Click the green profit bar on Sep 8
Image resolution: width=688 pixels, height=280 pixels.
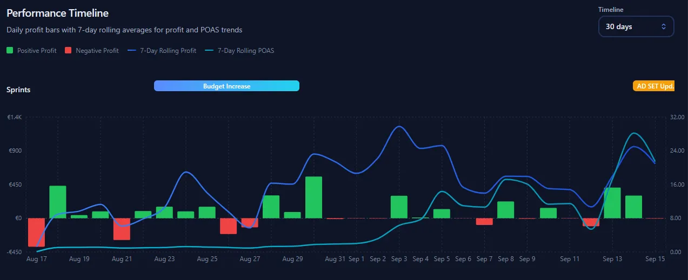pyautogui.click(x=505, y=209)
